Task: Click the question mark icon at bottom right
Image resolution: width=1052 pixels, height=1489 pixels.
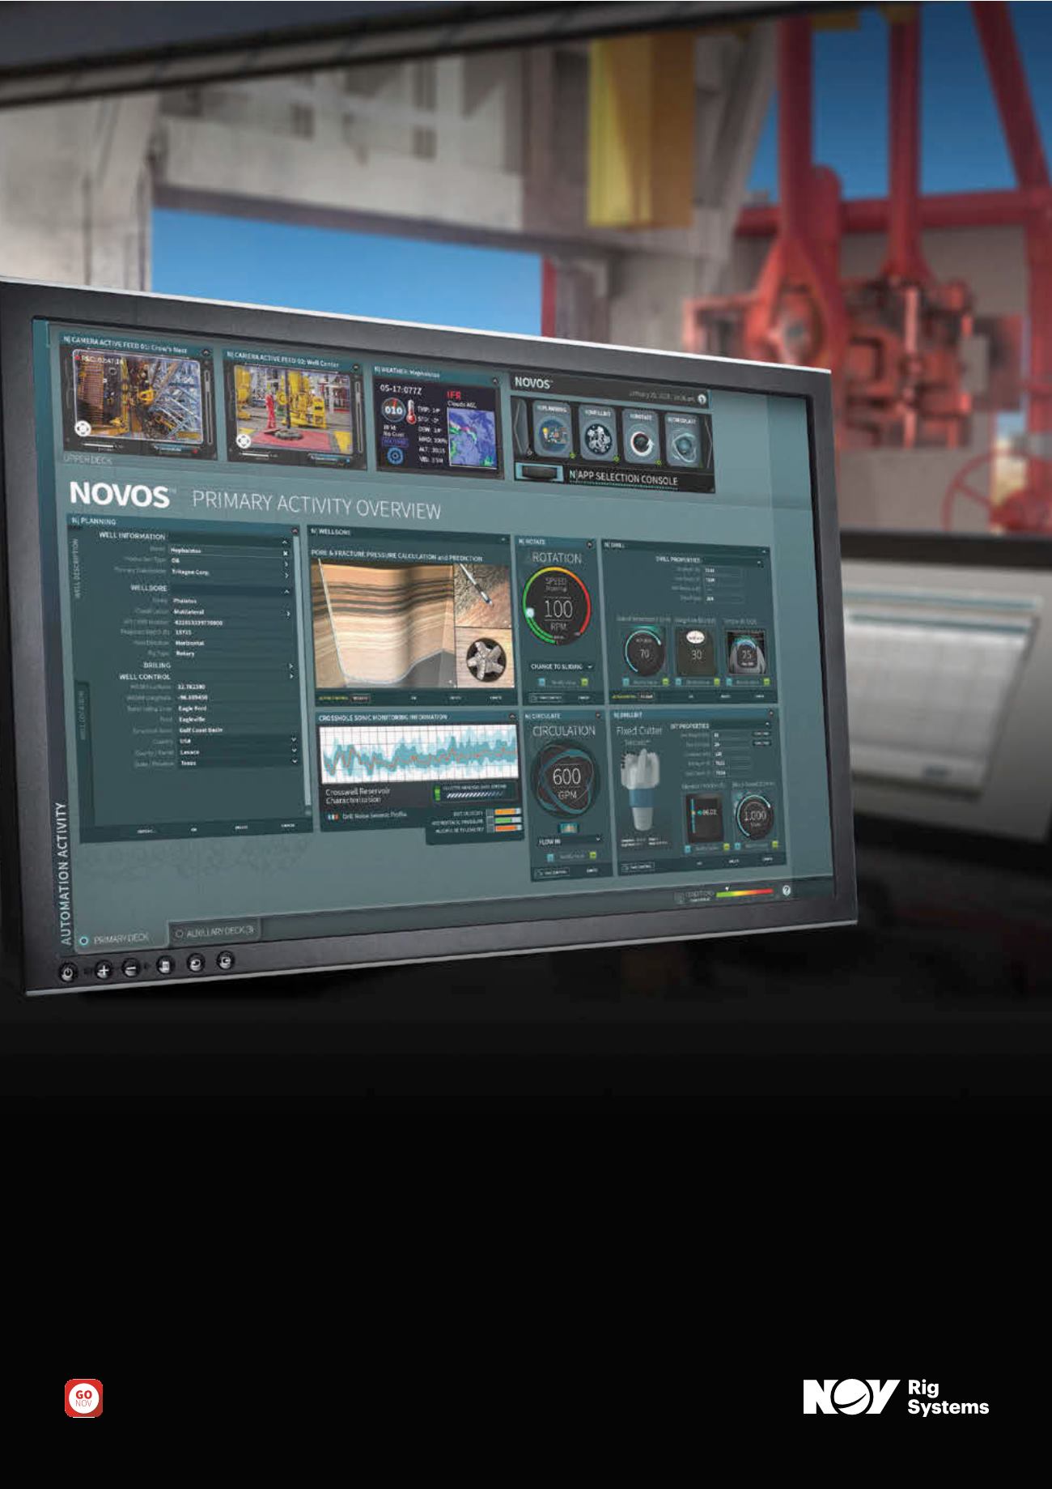Action: coord(786,891)
